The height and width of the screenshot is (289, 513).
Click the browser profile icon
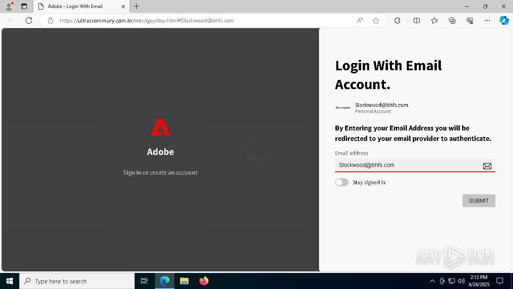click(9, 6)
